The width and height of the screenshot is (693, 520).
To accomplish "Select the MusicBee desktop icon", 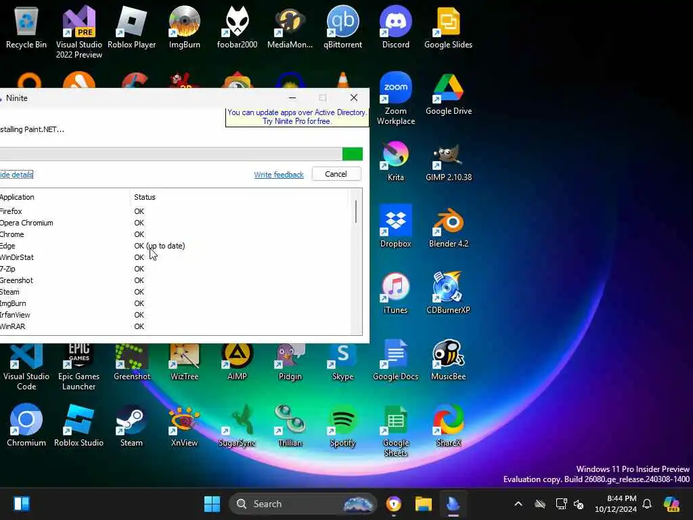I will (x=448, y=359).
